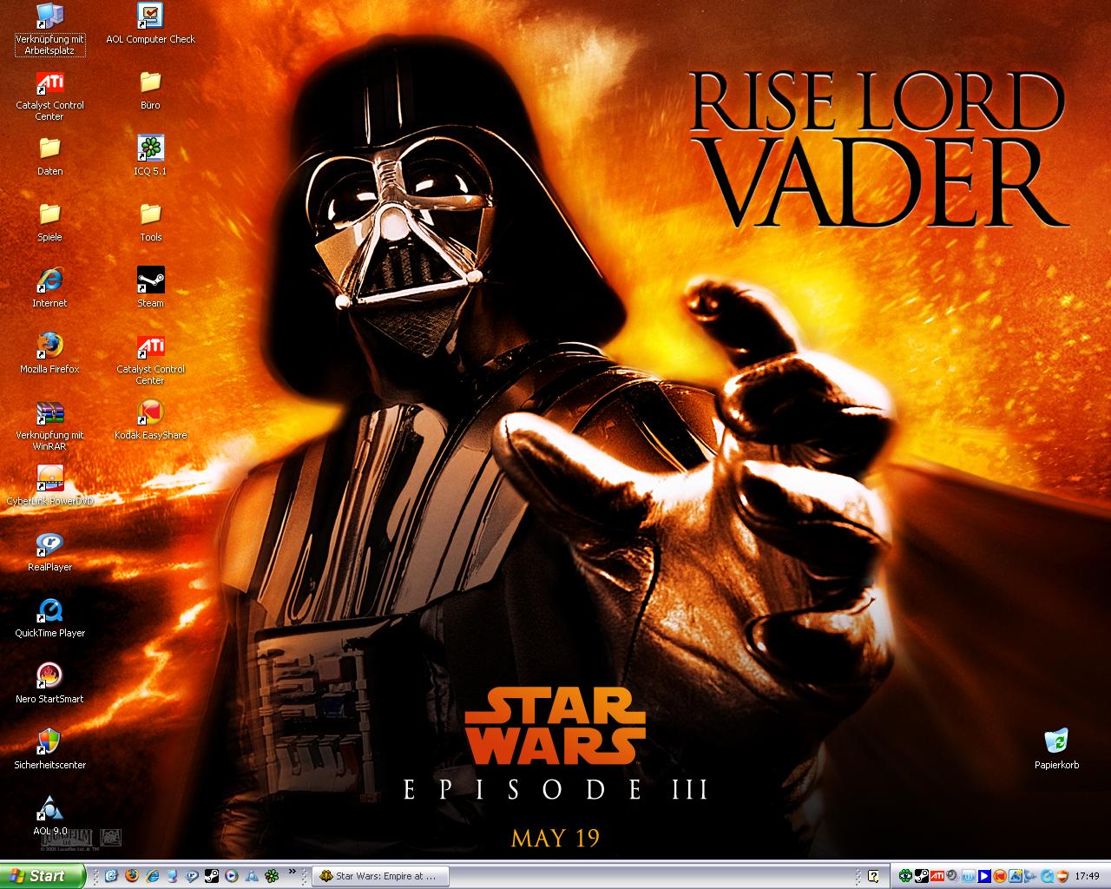Select the Nero StartSmart desktop icon
Viewport: 1111px width, 889px height.
coord(49,677)
